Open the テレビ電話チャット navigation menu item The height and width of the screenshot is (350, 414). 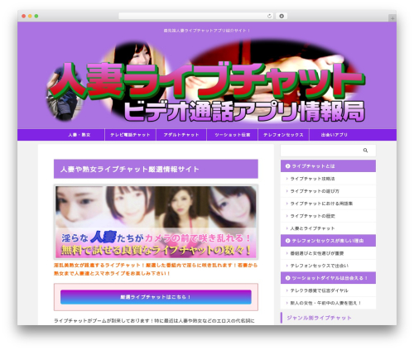tap(130, 135)
